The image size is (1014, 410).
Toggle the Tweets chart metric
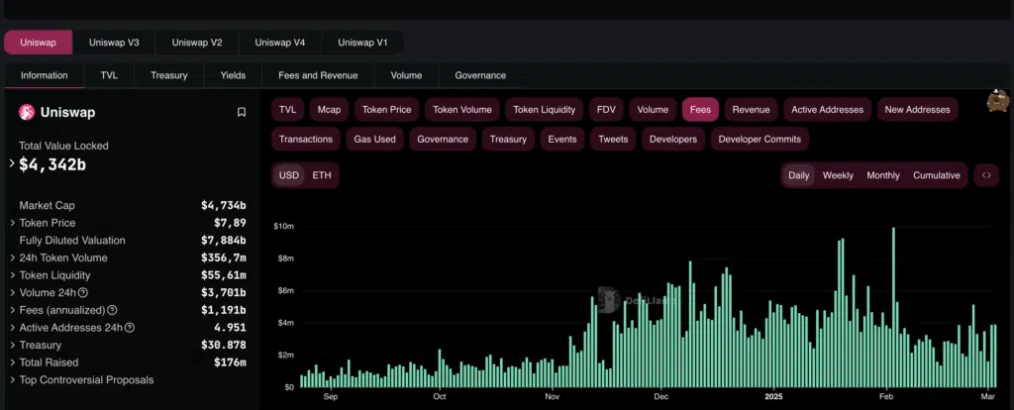coord(613,139)
